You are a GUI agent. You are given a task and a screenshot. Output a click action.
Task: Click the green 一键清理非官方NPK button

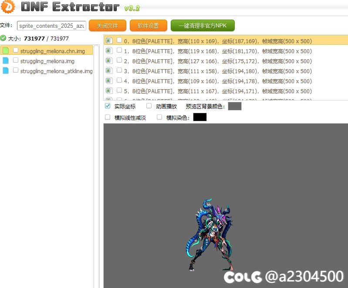click(x=203, y=26)
